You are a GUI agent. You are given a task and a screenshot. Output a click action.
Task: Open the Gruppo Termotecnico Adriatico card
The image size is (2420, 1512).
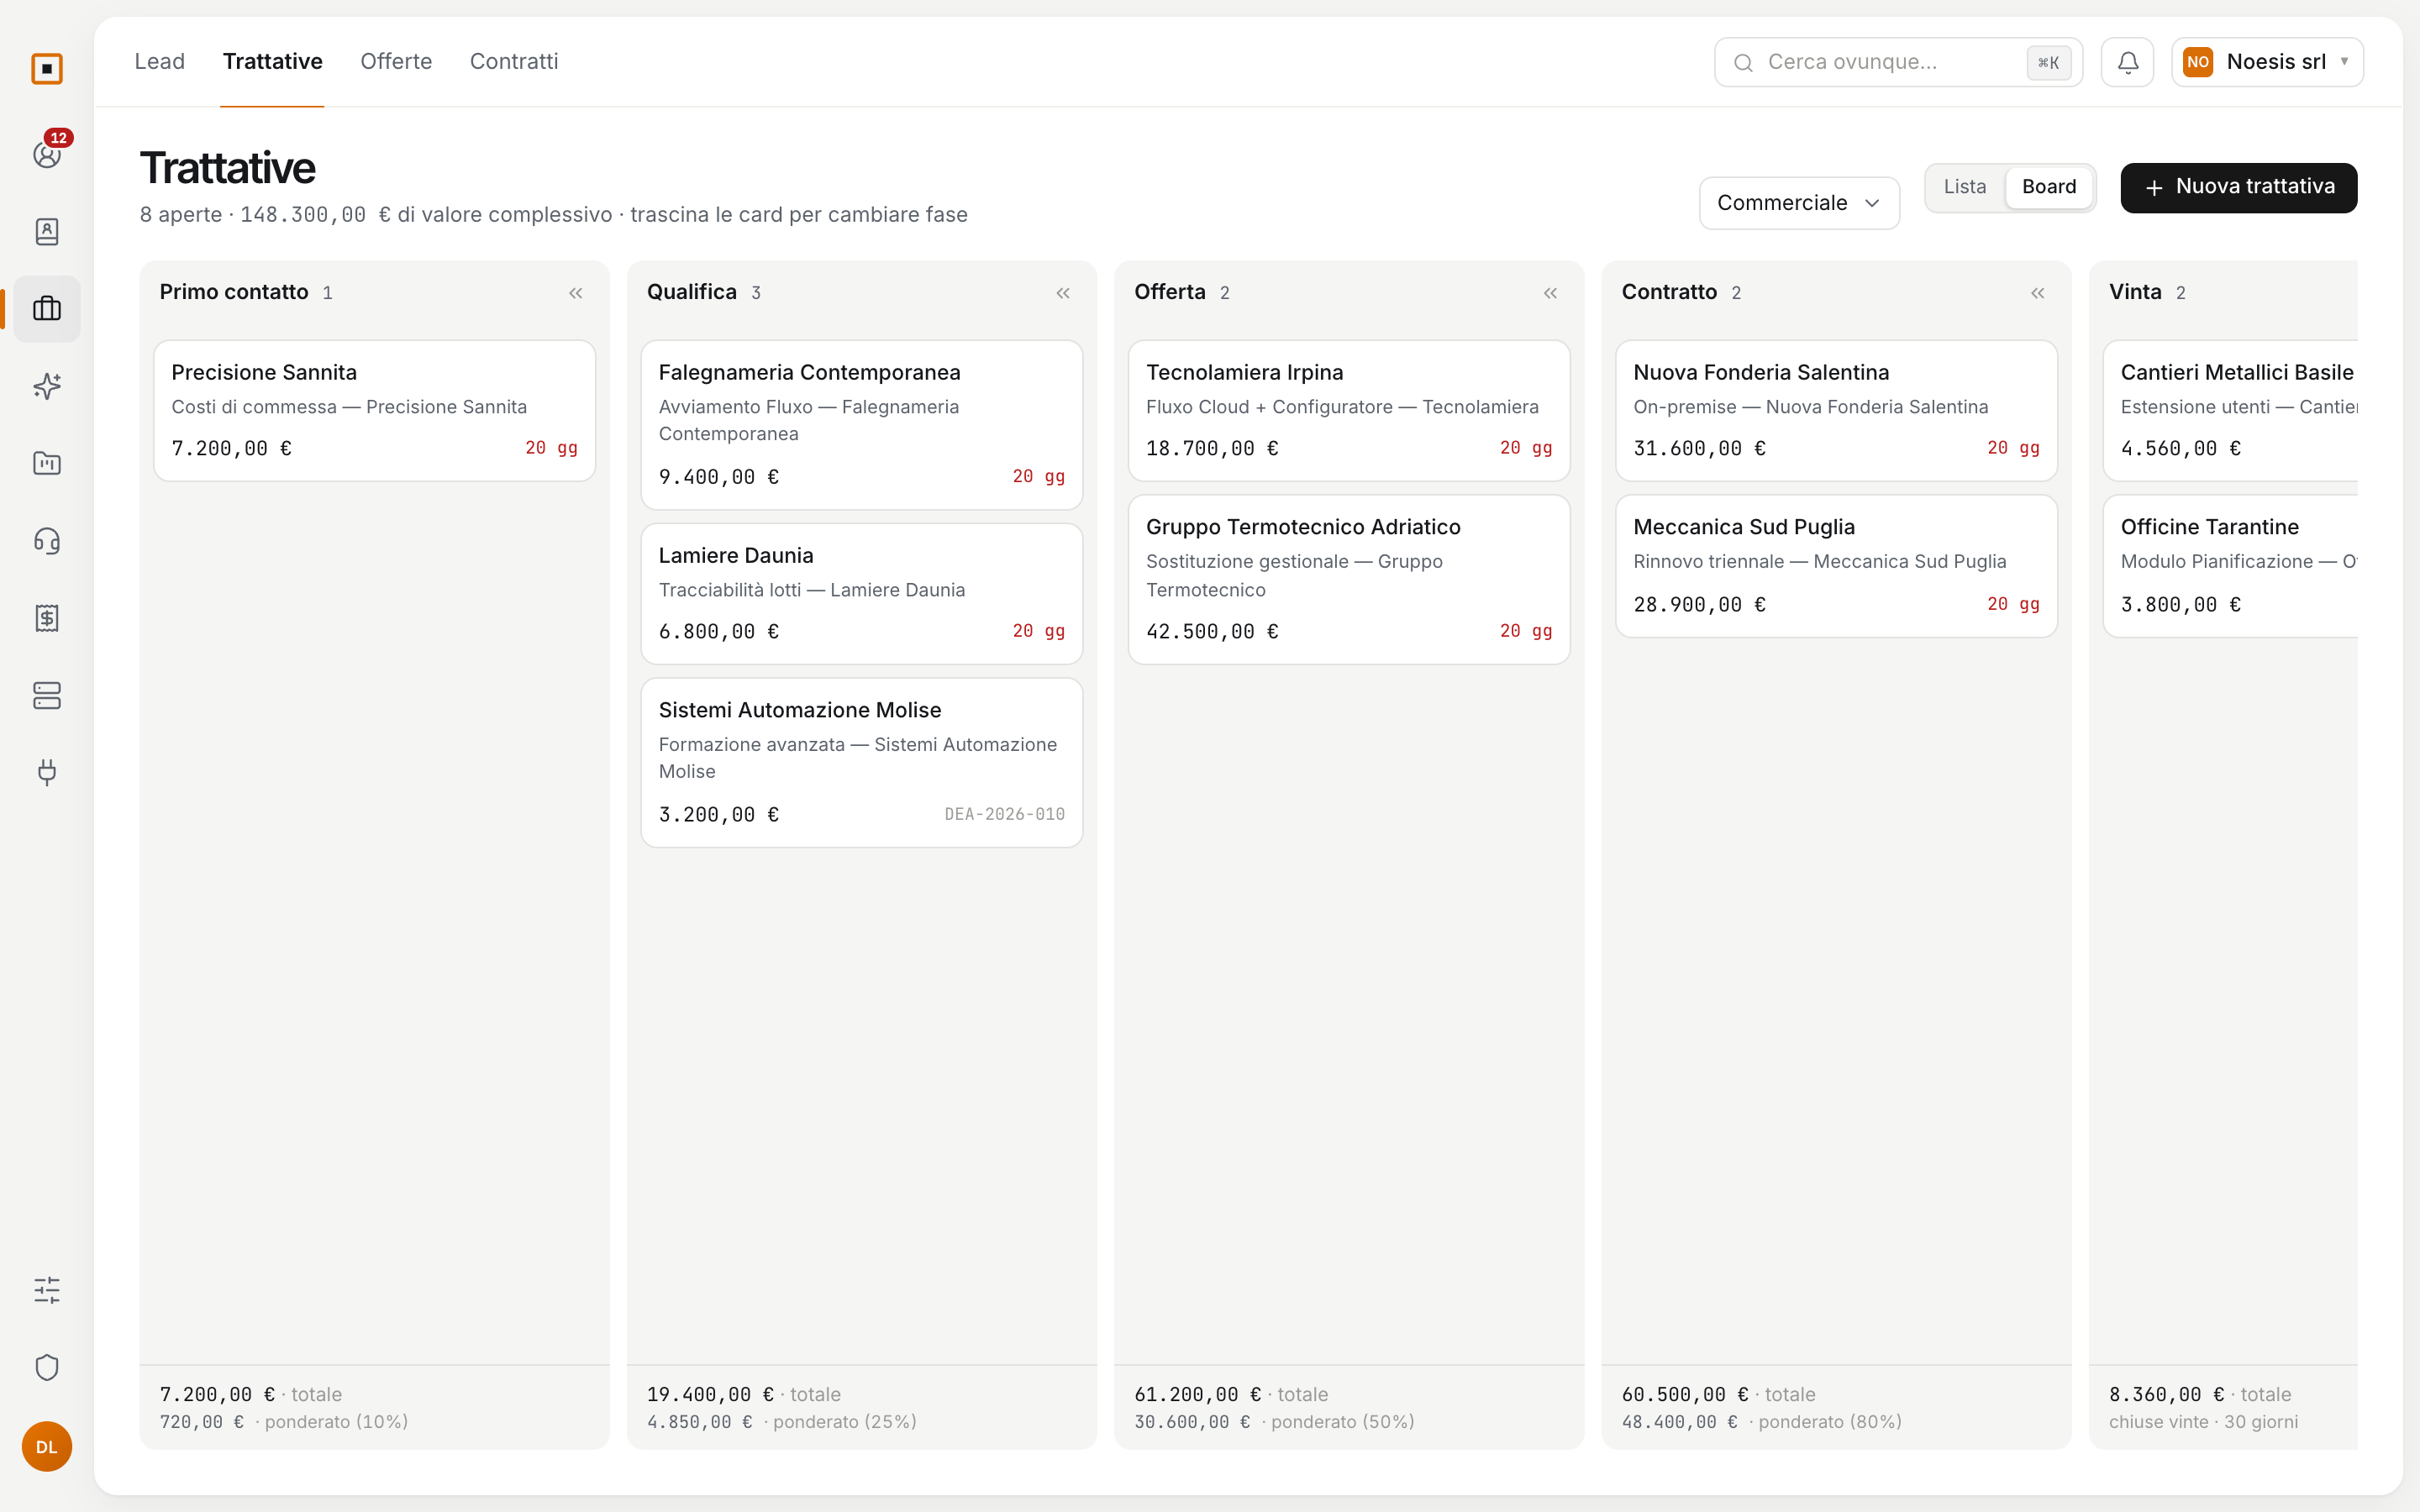[1349, 579]
